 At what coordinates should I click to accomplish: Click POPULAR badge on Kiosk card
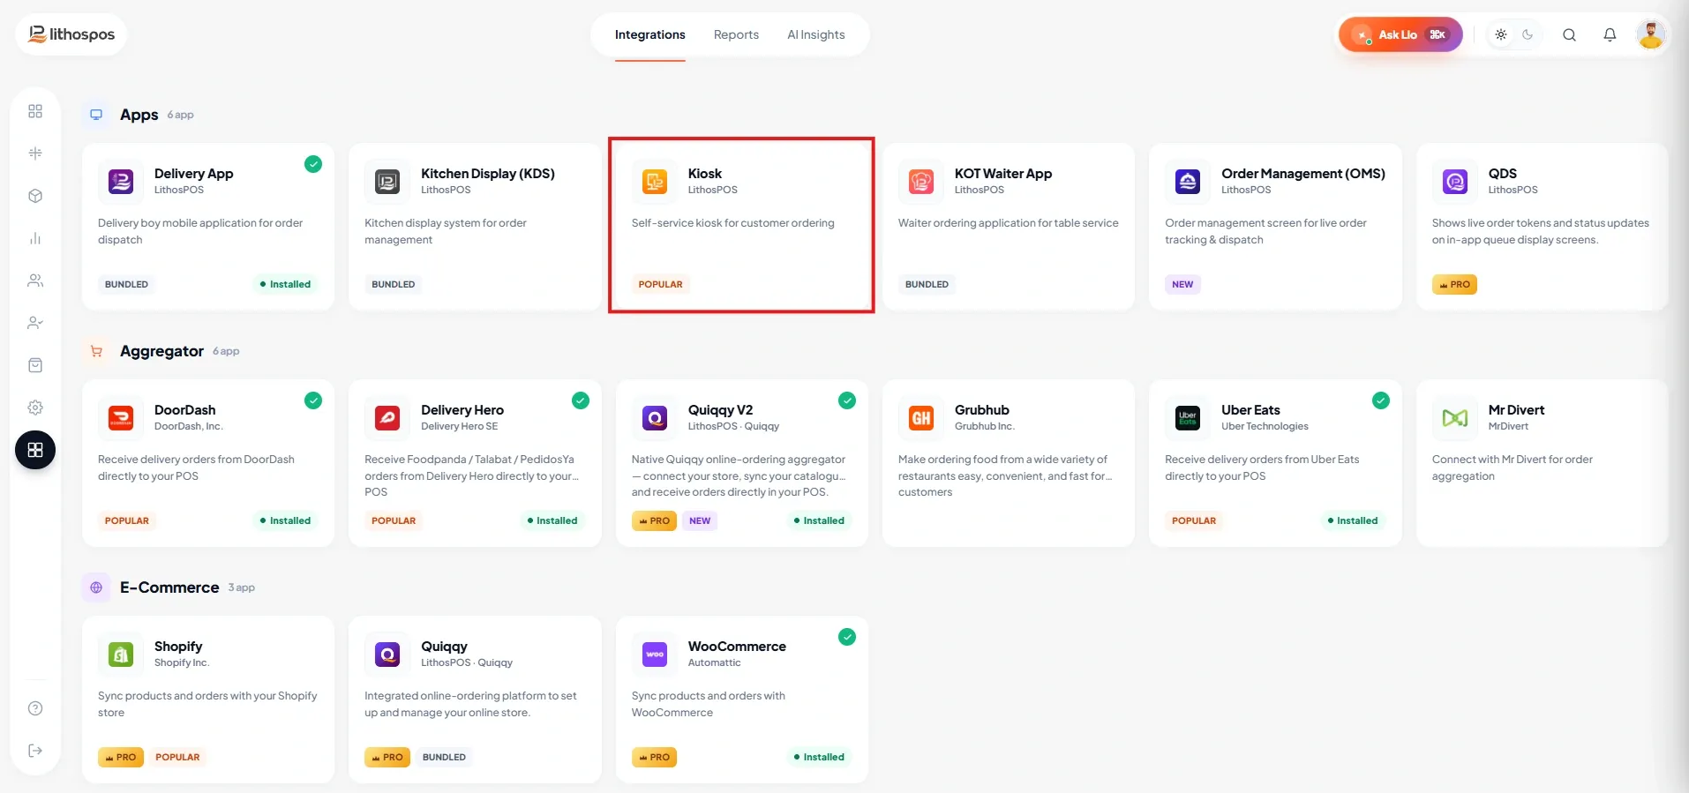point(660,284)
